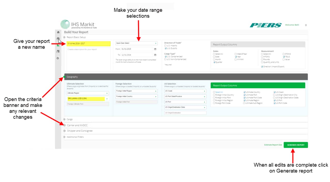Check Ultimate Sub Region output column

[x=244, y=103]
